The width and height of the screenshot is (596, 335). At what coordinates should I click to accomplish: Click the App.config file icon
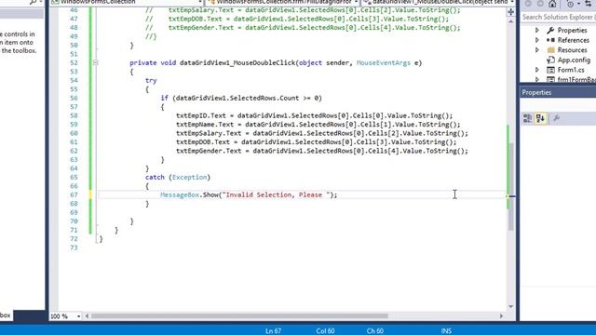pos(550,60)
